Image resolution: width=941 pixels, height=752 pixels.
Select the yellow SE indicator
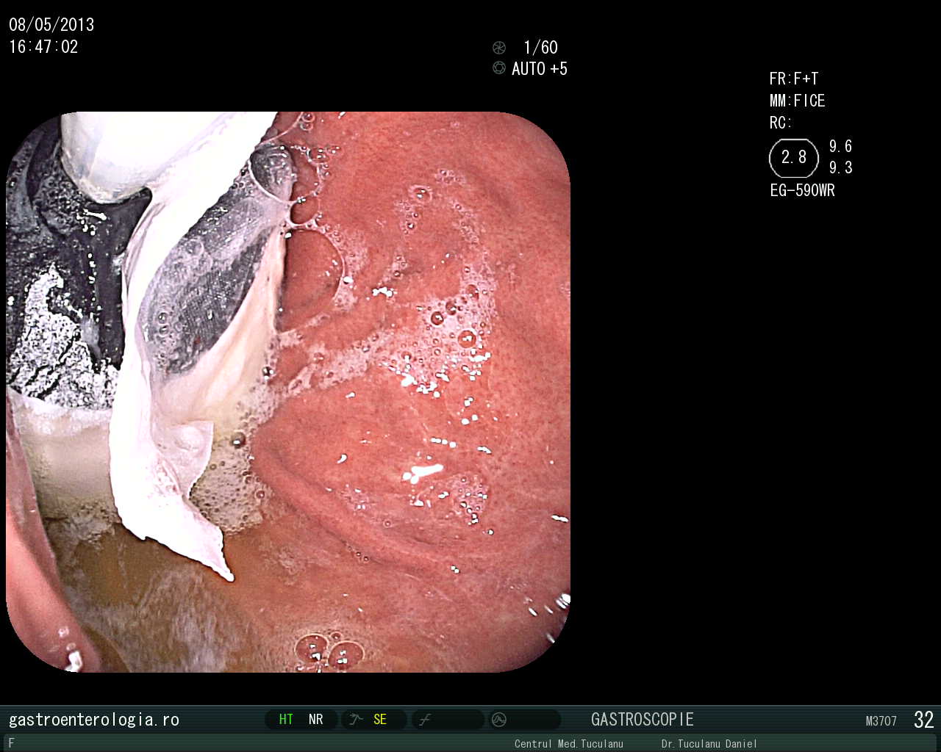(380, 720)
